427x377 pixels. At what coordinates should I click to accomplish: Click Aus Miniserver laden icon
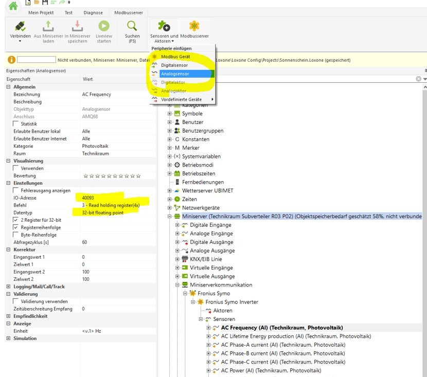point(48,26)
